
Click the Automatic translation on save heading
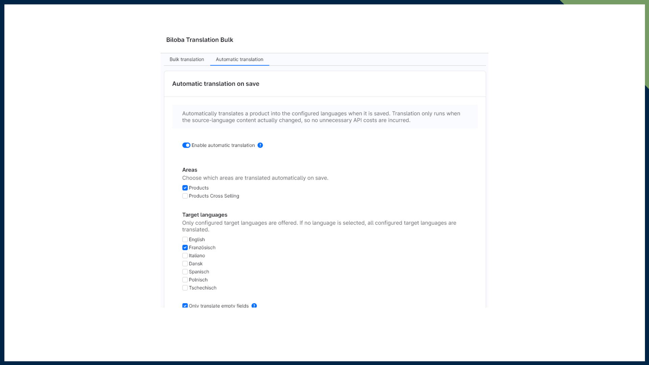coord(216,84)
